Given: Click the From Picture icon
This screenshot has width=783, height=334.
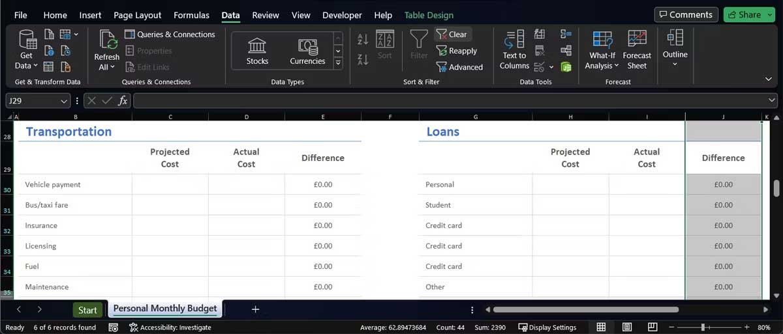Looking at the screenshot, I should [65, 34].
